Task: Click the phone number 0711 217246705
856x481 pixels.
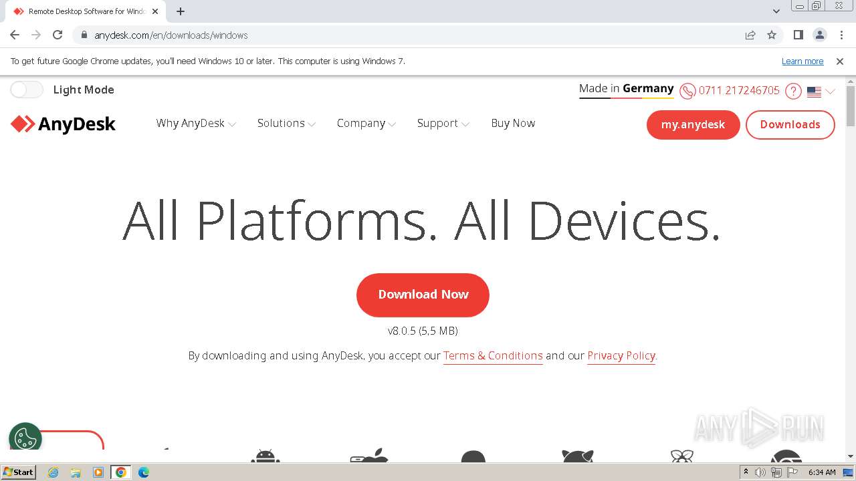Action: click(x=739, y=91)
